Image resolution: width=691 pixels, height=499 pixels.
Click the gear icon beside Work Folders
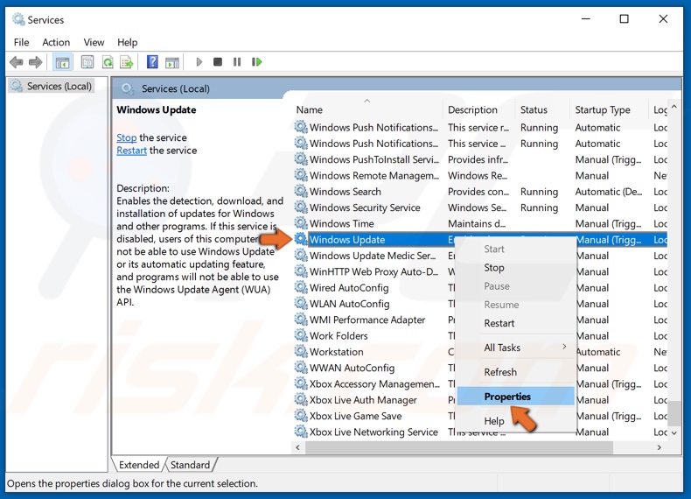click(x=301, y=336)
